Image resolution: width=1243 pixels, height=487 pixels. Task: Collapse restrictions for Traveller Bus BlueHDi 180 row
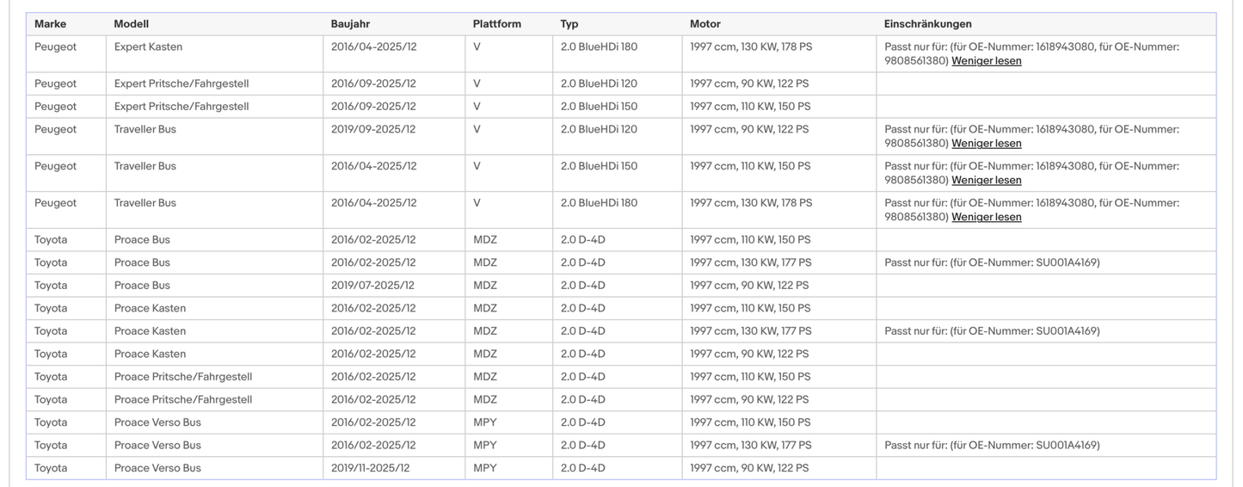point(986,218)
